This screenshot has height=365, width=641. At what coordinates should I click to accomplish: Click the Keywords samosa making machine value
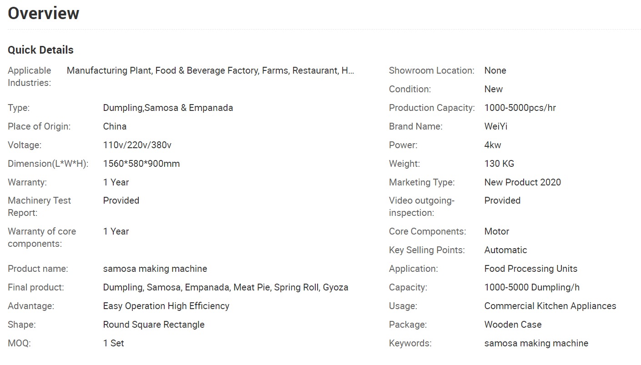(x=536, y=343)
